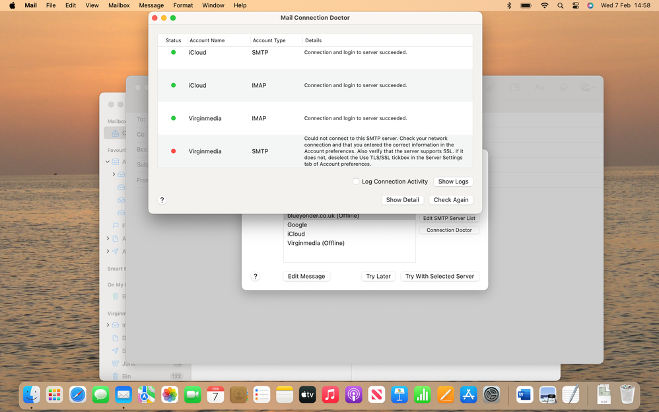659x412 pixels.
Task: Click the Mail icon in the Dock
Action: pos(123,395)
